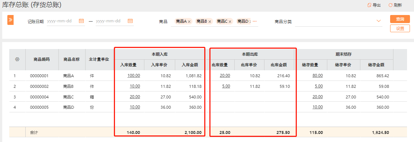The image size is (414, 142).
Task: Click the 结存单价 column header
Action: (343, 65)
